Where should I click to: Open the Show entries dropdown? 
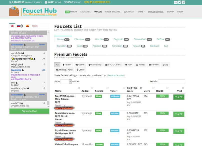pos(66,81)
